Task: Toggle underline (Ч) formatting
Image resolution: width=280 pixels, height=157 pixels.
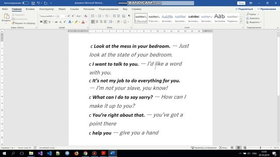Action: [x=49, y=22]
